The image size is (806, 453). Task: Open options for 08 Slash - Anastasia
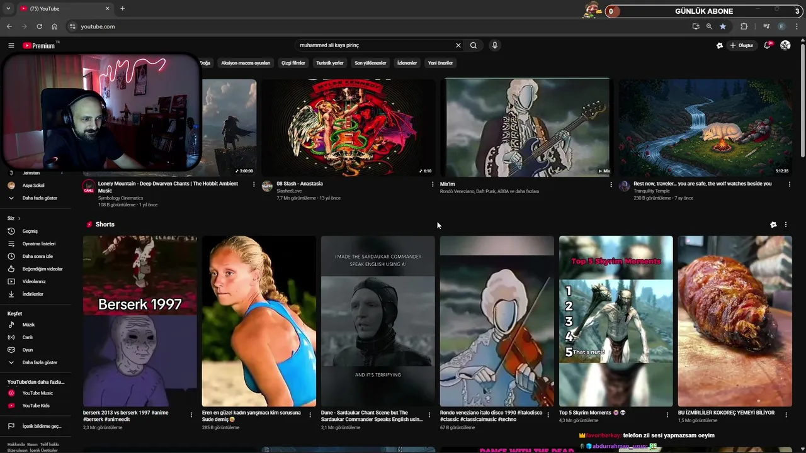[x=433, y=184]
